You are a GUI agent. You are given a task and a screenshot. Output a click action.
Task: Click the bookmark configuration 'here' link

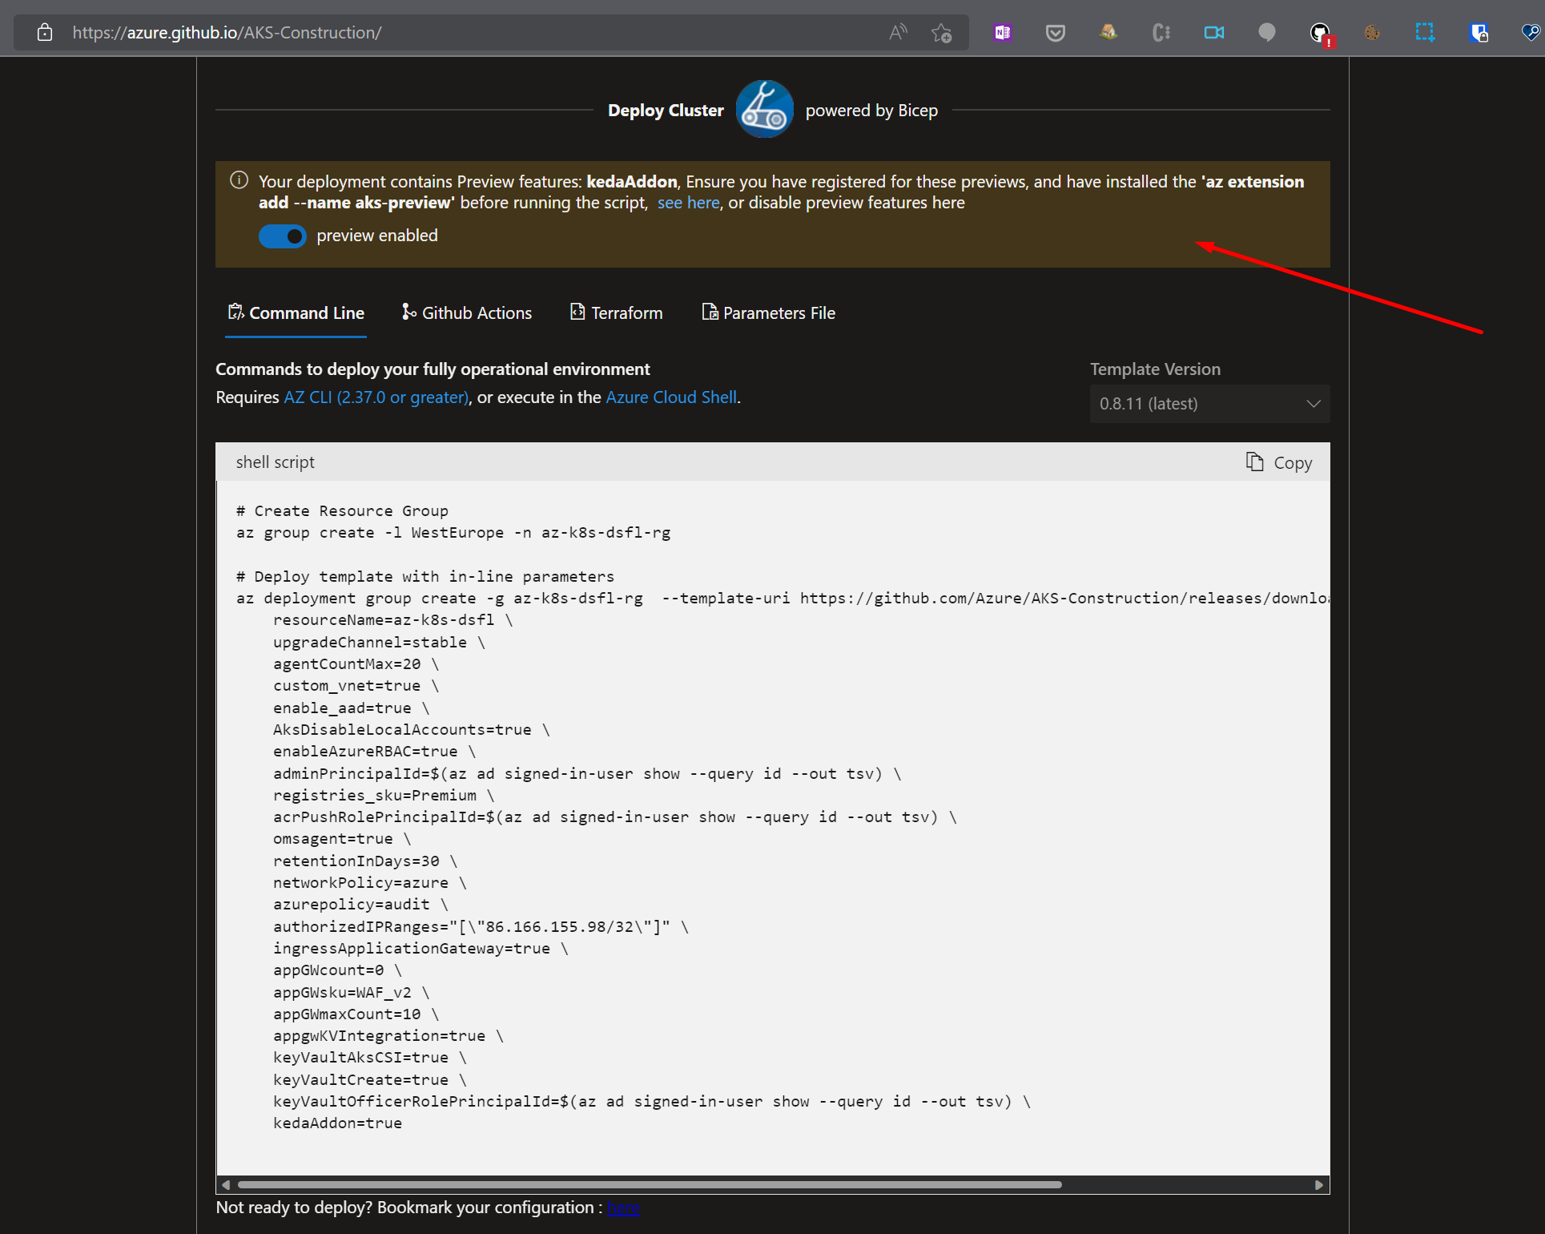point(623,1208)
